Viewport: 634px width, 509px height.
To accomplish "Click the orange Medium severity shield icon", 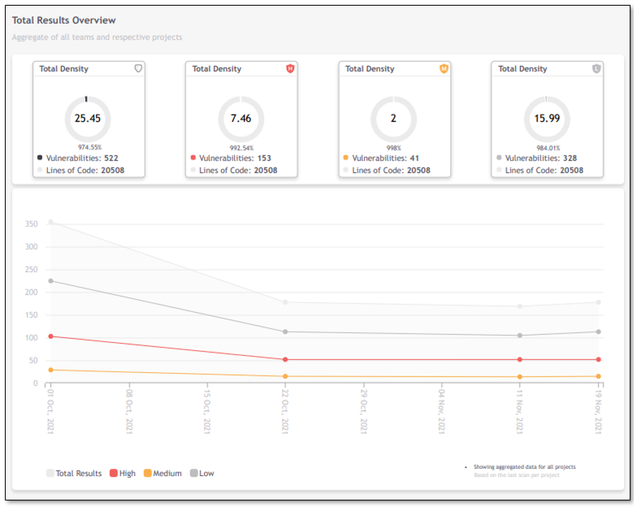I will pyautogui.click(x=444, y=69).
